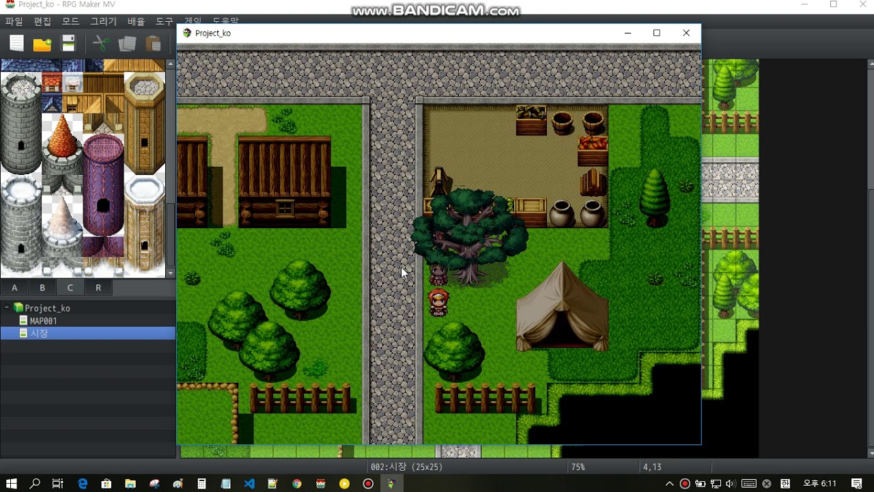
Task: Switch to tileset tab A
Action: (14, 288)
